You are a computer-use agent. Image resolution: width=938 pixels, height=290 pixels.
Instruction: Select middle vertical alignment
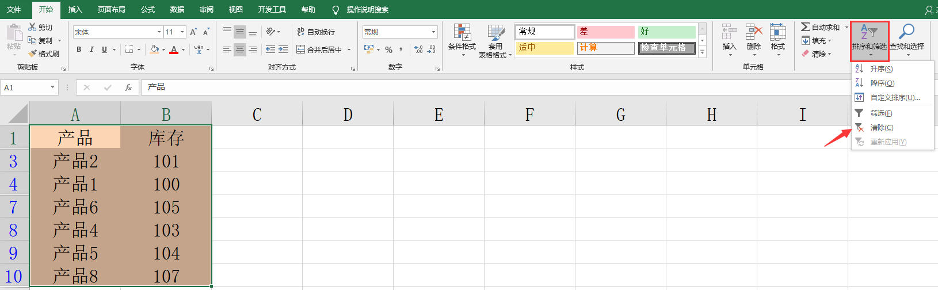[x=240, y=32]
